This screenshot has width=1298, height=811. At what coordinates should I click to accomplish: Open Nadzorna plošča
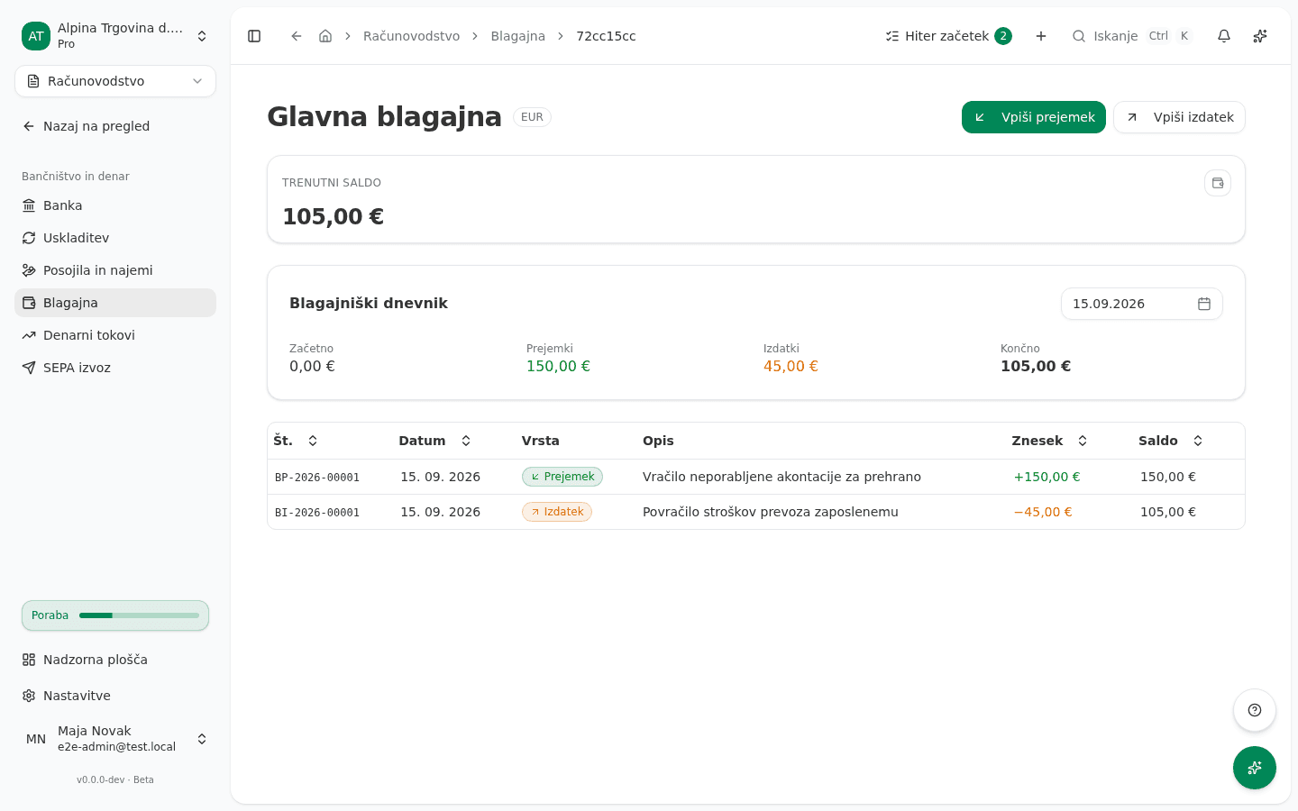point(115,660)
